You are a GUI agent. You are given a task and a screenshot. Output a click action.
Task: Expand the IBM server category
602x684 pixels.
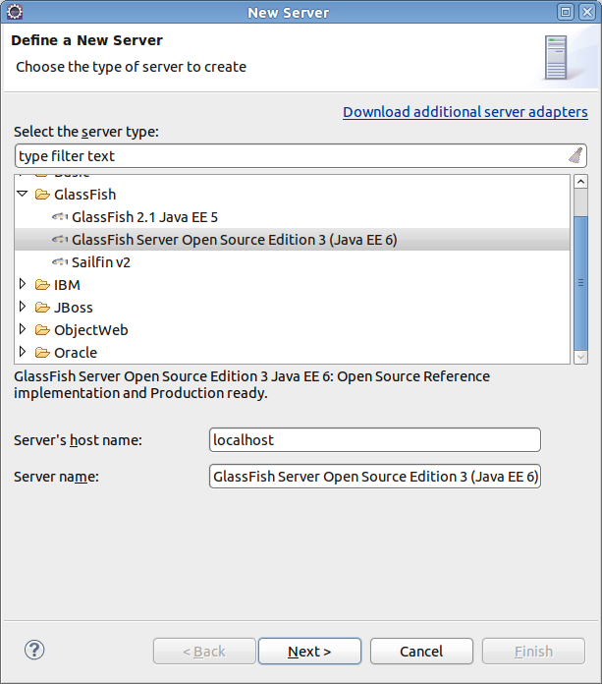coord(23,284)
